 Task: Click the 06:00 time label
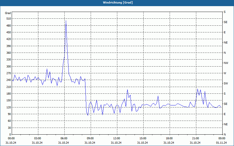point(64,138)
